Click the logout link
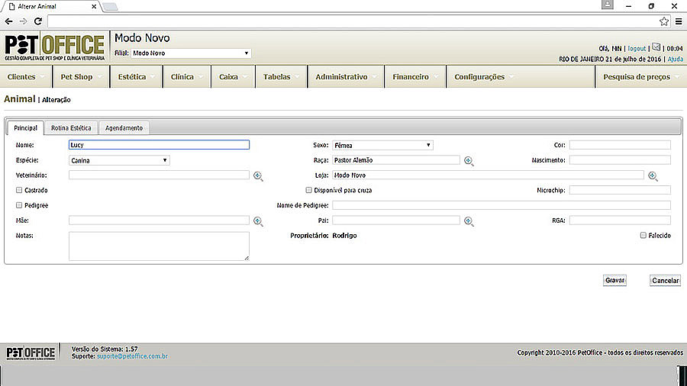 point(637,48)
